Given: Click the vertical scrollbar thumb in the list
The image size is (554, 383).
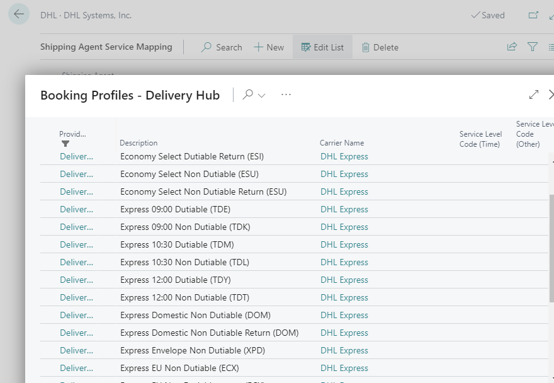Looking at the screenshot, I should (x=551, y=248).
